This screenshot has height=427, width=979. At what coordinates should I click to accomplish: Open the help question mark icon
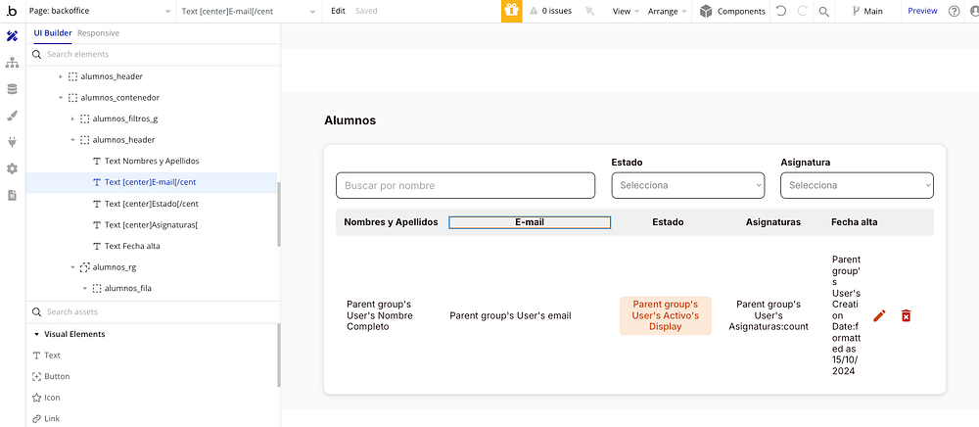[x=955, y=11]
